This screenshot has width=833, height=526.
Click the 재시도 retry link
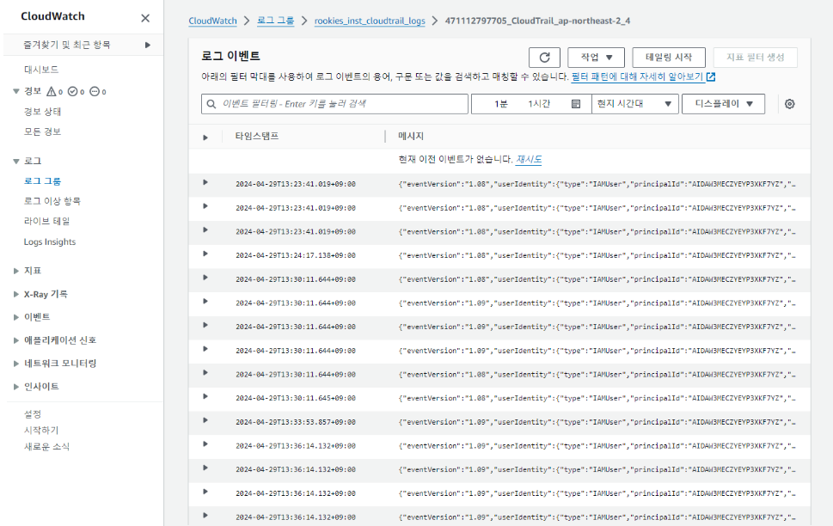[529, 159]
